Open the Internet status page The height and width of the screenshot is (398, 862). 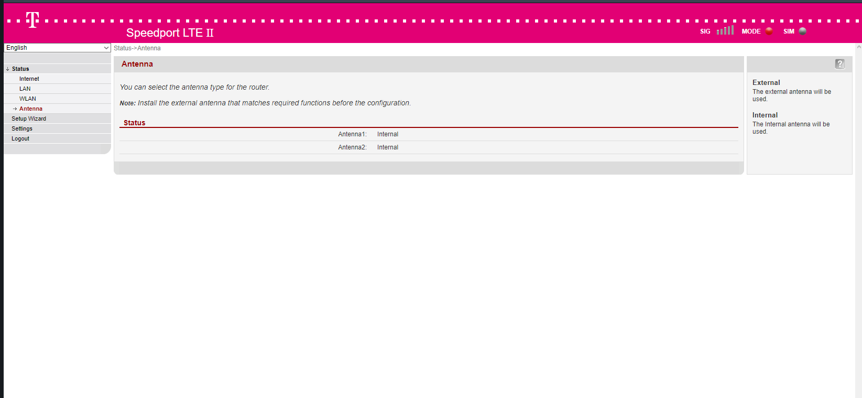click(29, 79)
